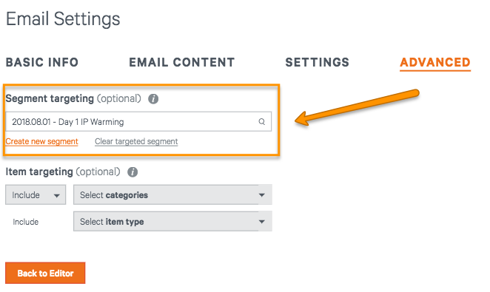Click the Create new segment link

click(41, 142)
